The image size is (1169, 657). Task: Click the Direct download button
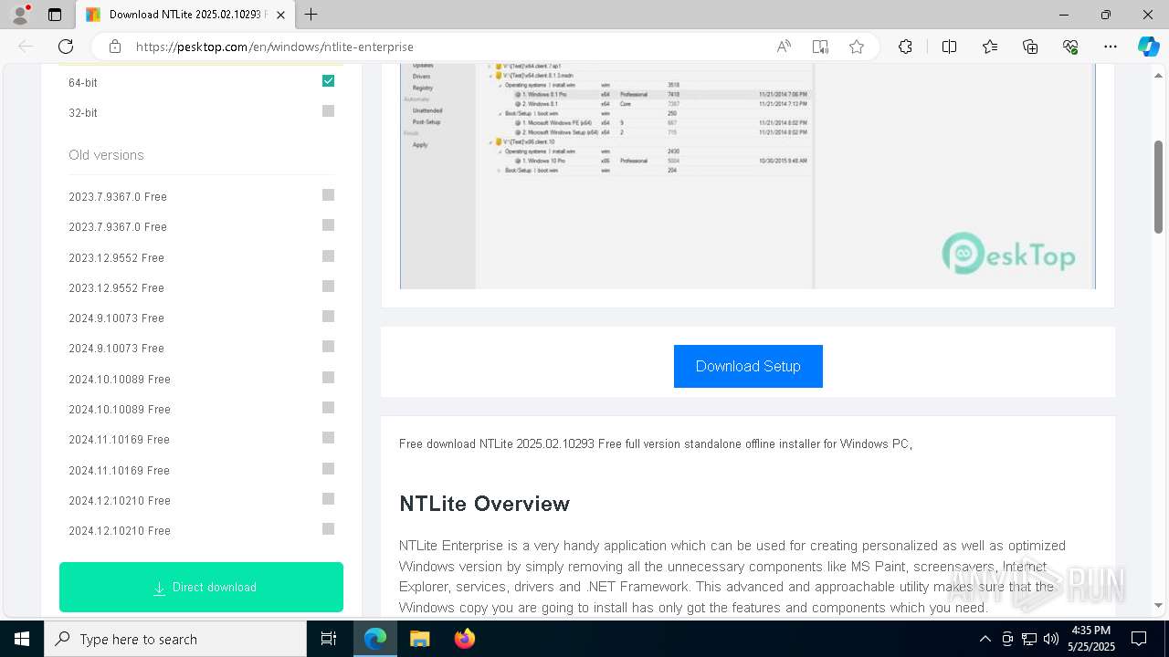pyautogui.click(x=201, y=587)
